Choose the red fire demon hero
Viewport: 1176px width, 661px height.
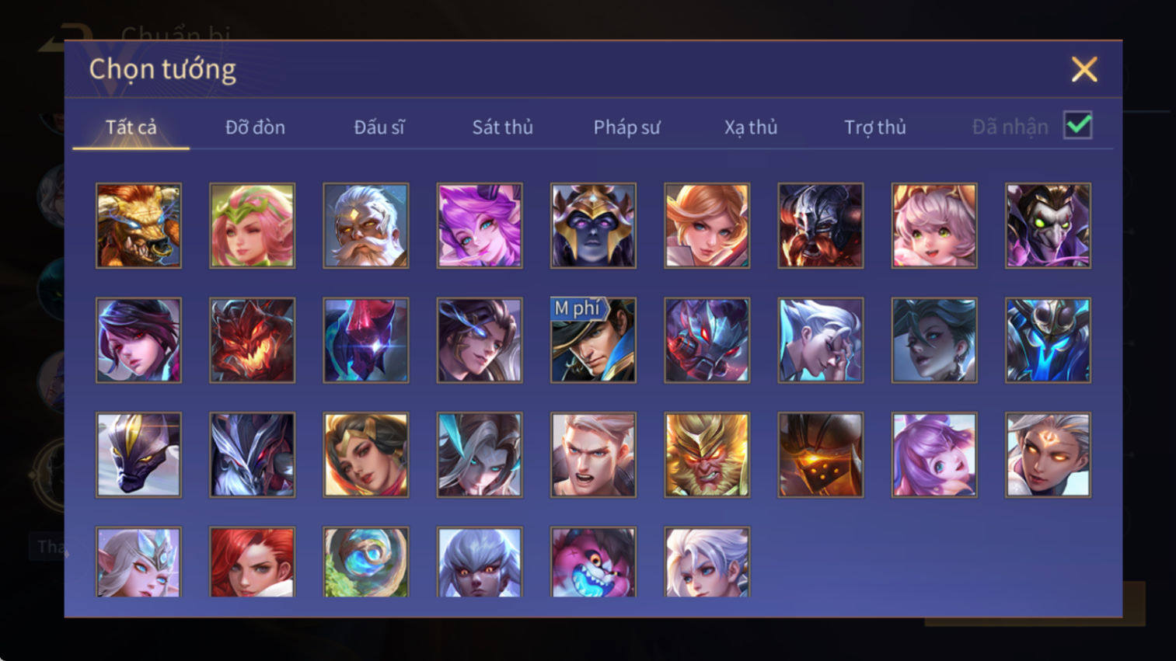pos(252,340)
